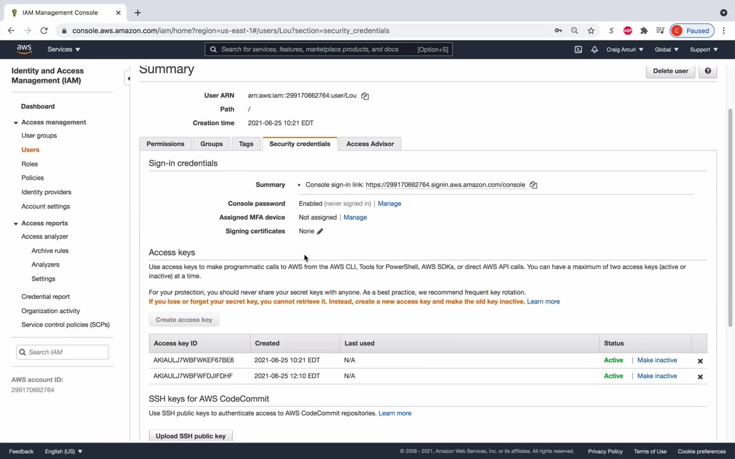
Task: Bookmark this page with the star
Action: (591, 31)
